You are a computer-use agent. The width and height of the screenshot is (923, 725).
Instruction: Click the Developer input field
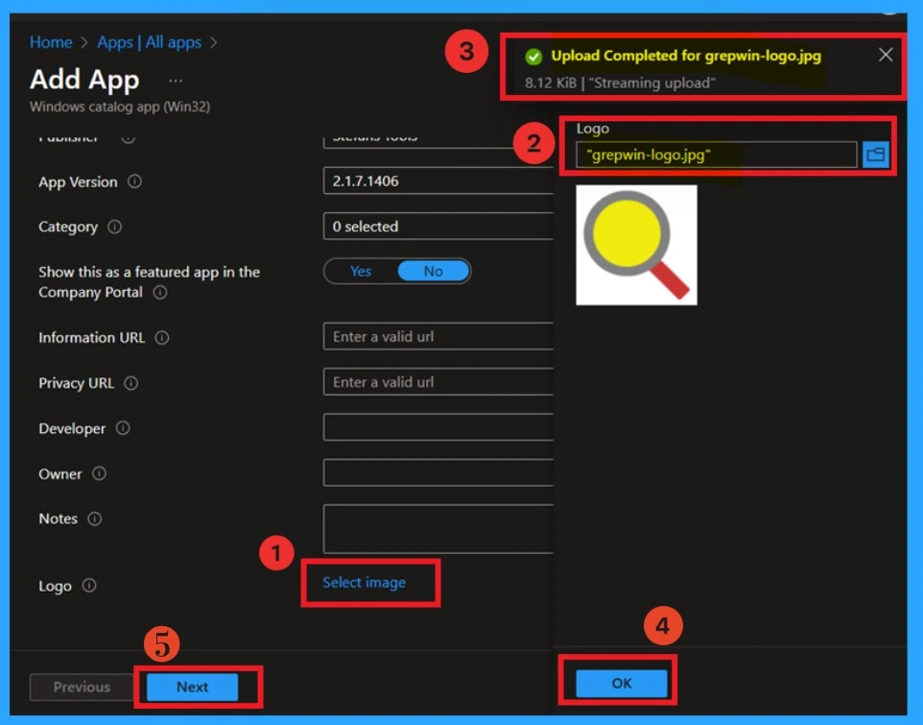[438, 427]
